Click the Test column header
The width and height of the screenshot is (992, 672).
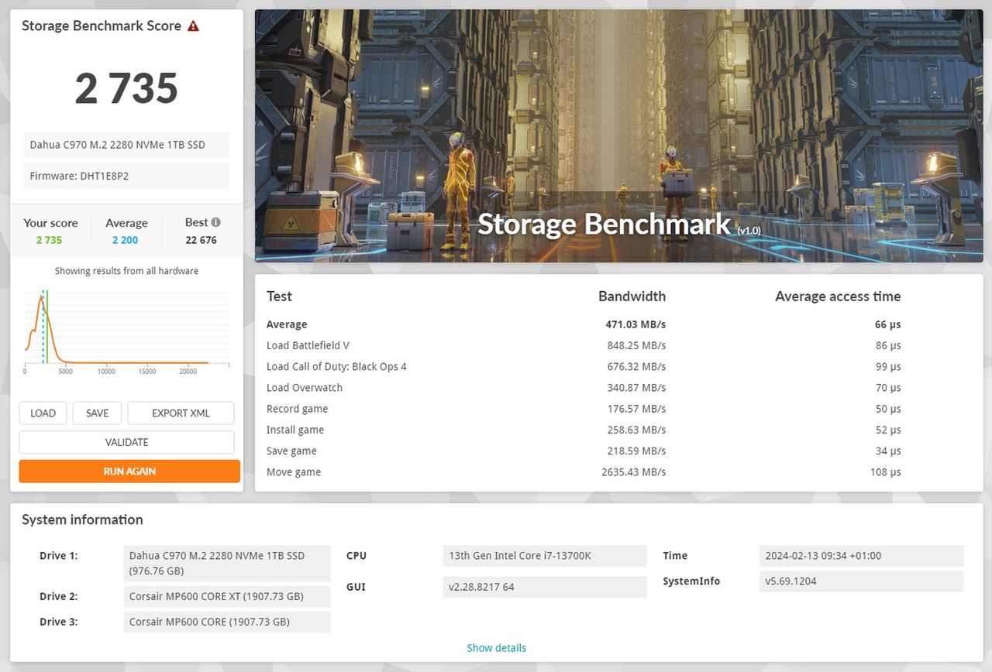(279, 296)
